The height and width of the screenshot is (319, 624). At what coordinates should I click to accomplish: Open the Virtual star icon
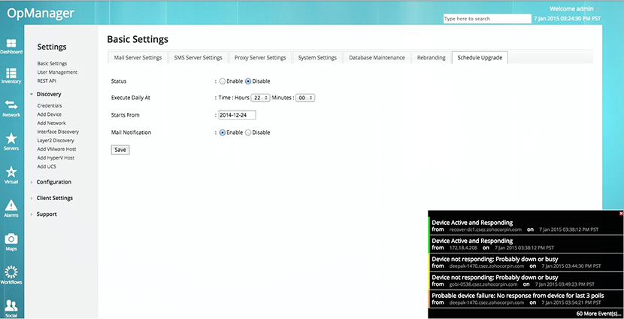(x=11, y=175)
